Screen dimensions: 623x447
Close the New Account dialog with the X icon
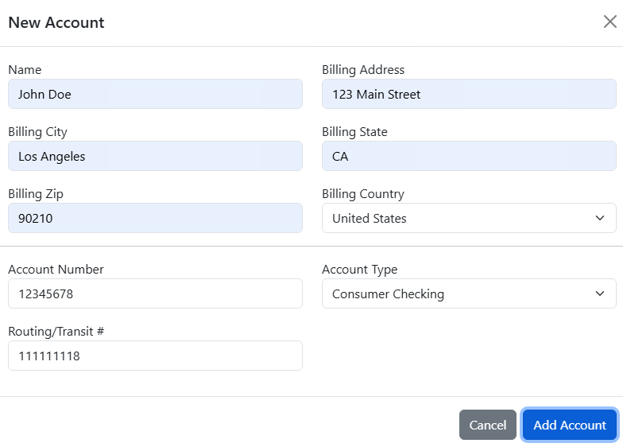click(x=609, y=22)
